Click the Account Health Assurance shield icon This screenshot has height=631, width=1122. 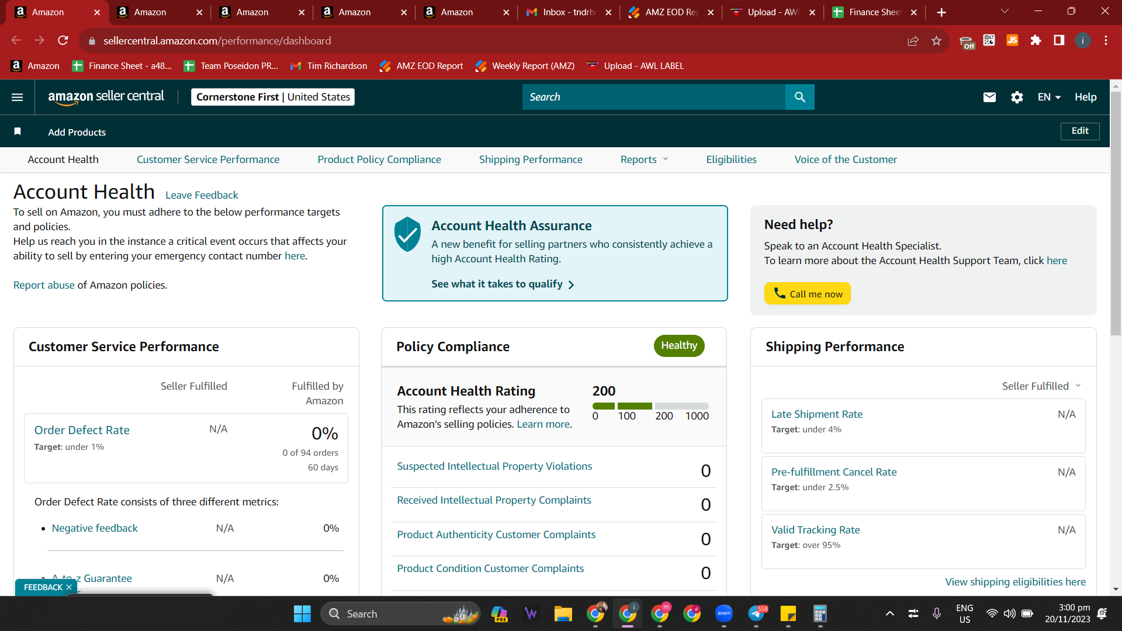407,234
